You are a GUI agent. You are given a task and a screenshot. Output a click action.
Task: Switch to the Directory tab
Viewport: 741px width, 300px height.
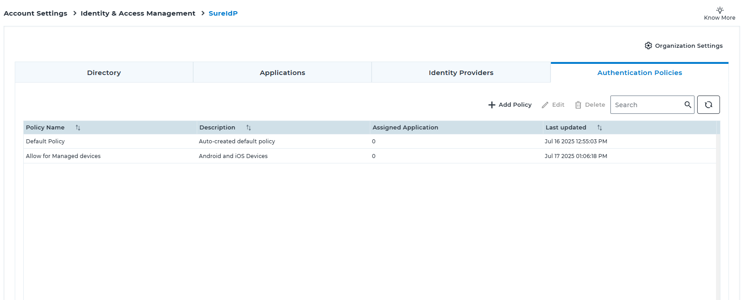click(x=104, y=73)
